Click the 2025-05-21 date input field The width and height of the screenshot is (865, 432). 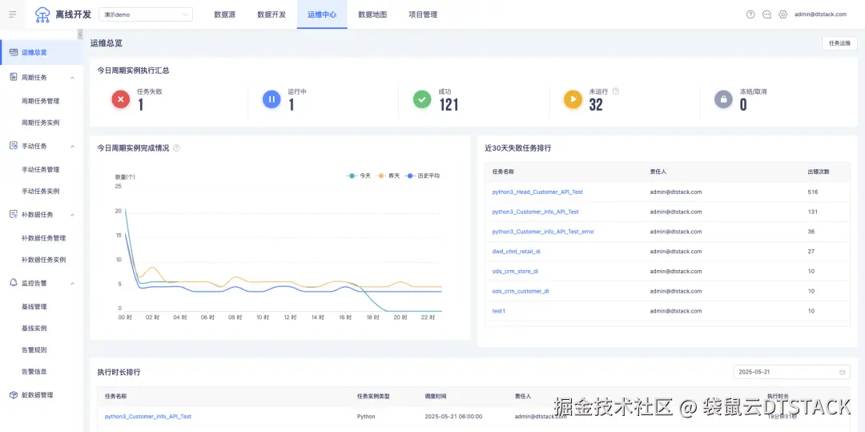(x=791, y=373)
